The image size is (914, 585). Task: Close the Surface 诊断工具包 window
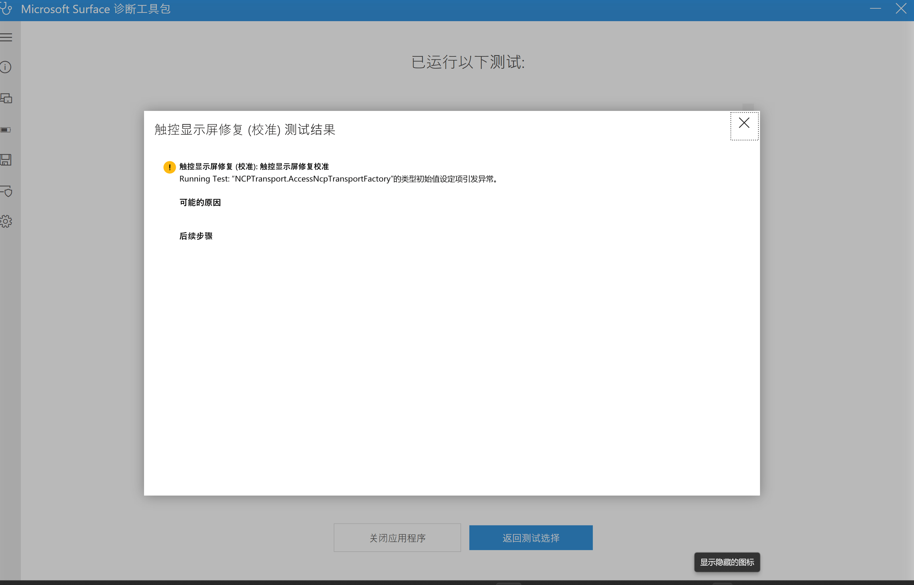coord(901,8)
